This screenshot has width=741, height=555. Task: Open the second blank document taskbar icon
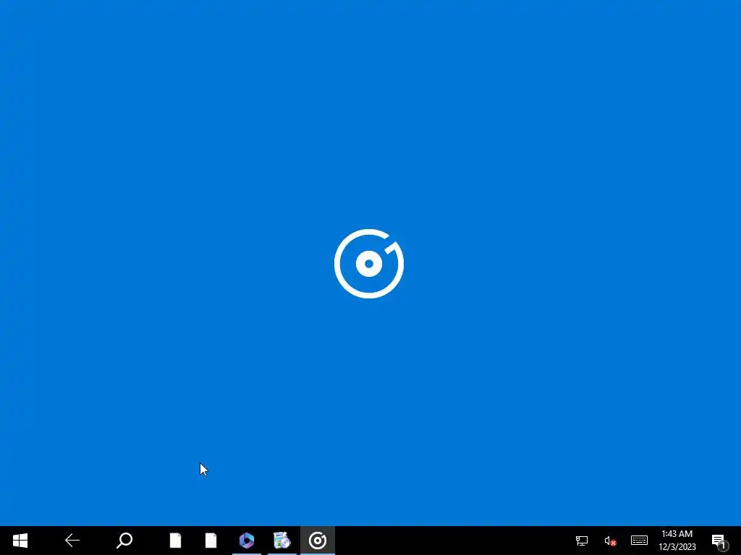[211, 541]
